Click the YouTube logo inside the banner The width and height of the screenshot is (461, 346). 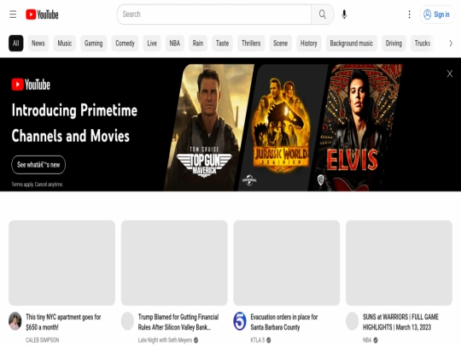coord(31,85)
